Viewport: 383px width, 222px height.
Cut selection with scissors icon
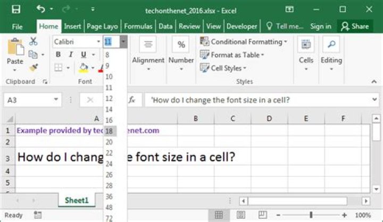33,41
